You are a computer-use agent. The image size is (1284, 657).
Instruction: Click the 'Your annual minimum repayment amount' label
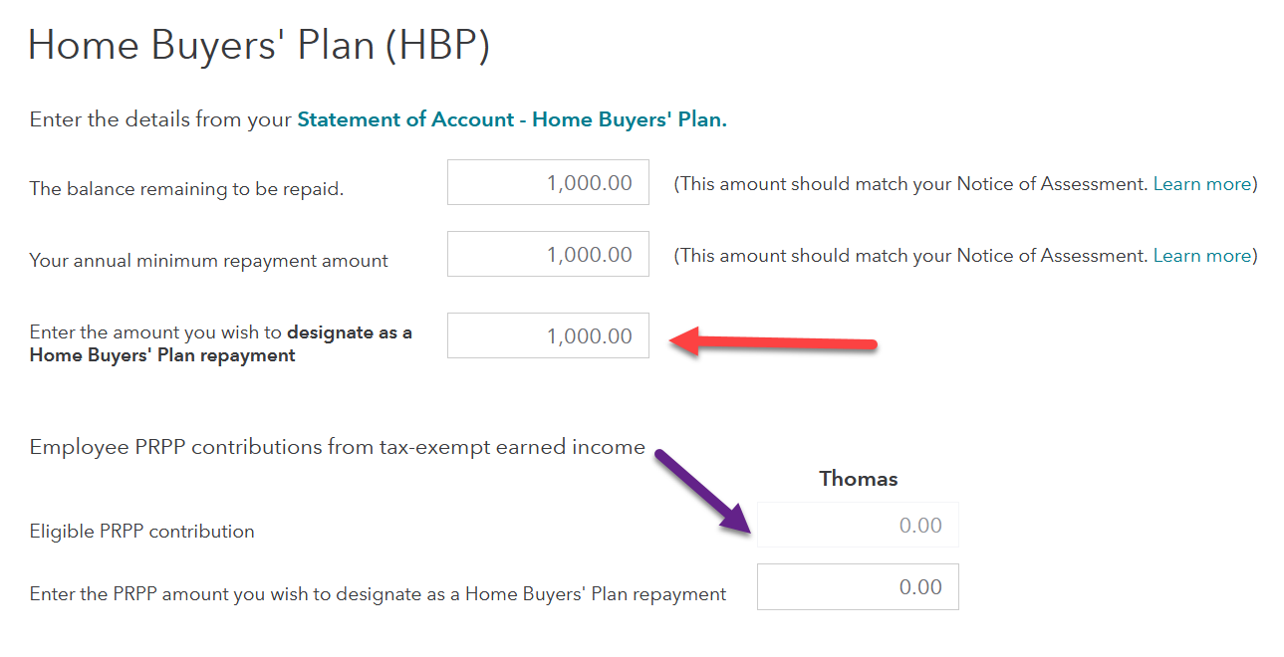tap(209, 261)
